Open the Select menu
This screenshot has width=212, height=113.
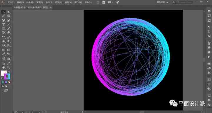click(49, 2)
